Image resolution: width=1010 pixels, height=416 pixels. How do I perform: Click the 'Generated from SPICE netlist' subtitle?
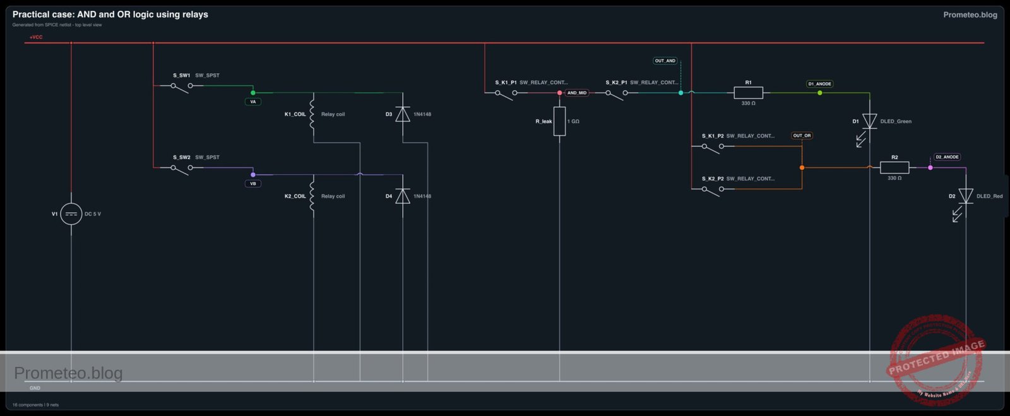point(57,25)
